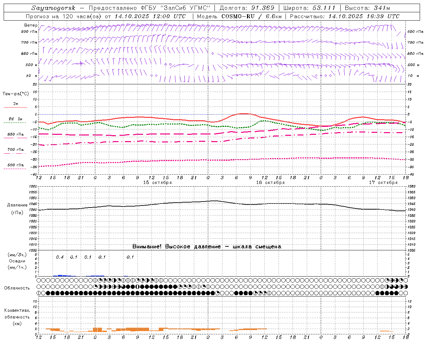Viewport: 425px width, 340px height.
Task: Click the Осадки panel label
Action: pyautogui.click(x=17, y=261)
